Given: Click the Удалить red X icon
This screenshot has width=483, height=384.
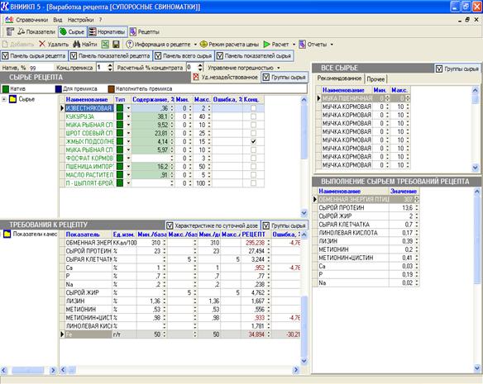Looking at the screenshot, I should 42,44.
